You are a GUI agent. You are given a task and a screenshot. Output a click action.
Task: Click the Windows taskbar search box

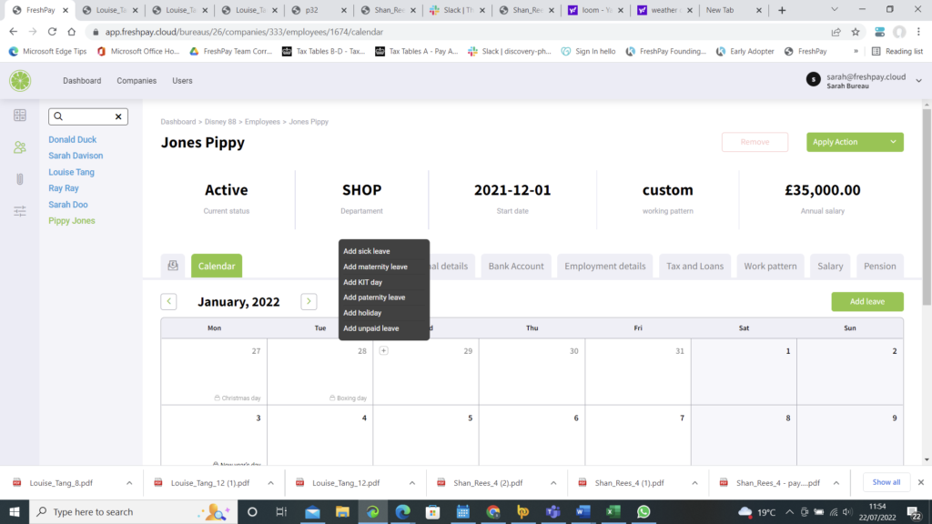point(133,511)
